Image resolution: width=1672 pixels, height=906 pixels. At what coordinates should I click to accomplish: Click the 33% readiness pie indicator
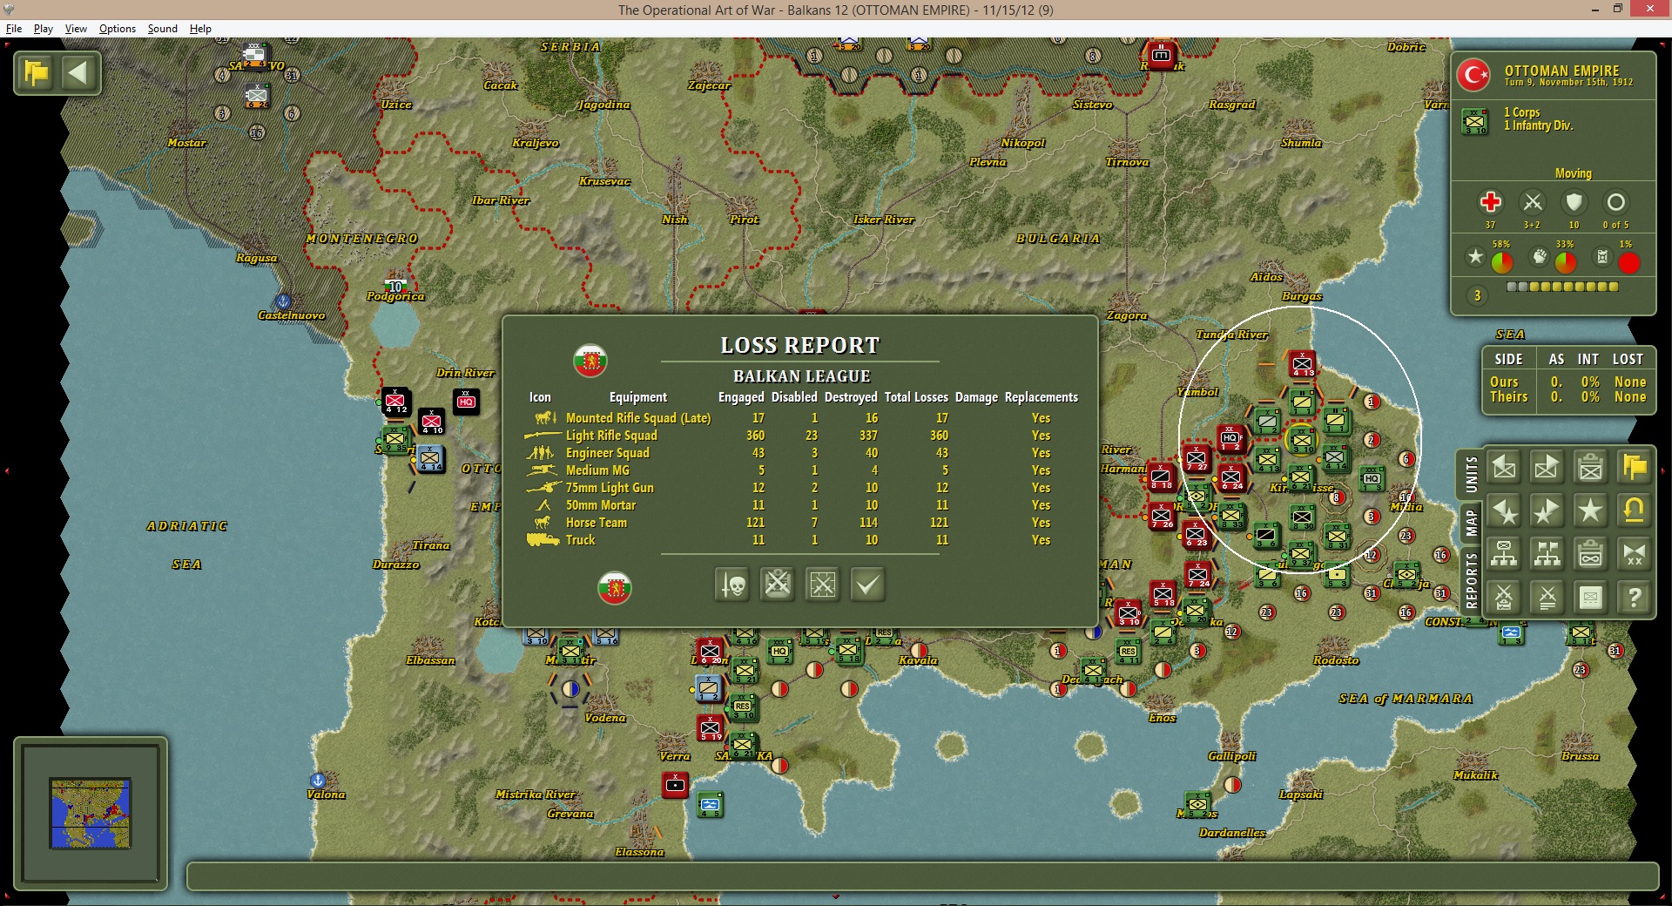[x=1566, y=262]
